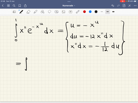This screenshot has width=138, height=103.
Task: Undo the last stroke
Action: (113, 6)
